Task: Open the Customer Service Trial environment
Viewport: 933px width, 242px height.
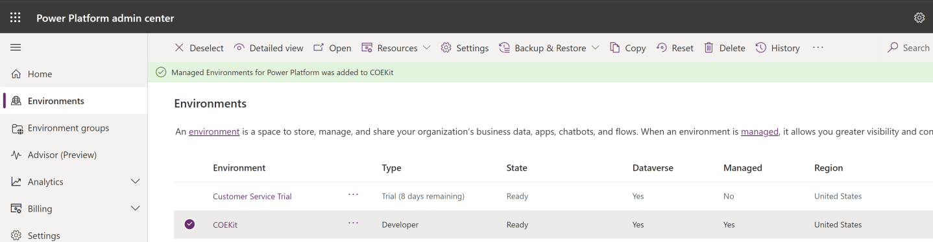Action: 252,197
